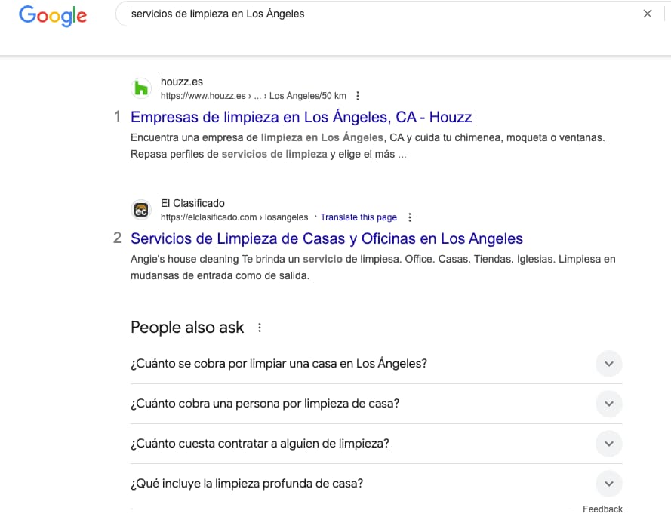
Task: Click the Angie's house cleaning snippet text
Action: pyautogui.click(x=373, y=267)
